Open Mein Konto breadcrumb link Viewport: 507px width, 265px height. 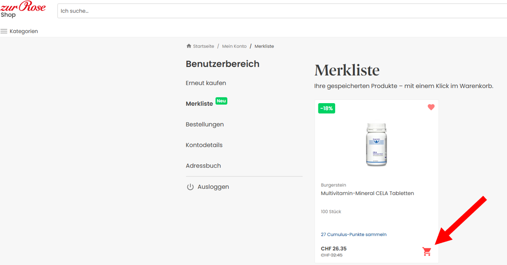click(x=234, y=46)
